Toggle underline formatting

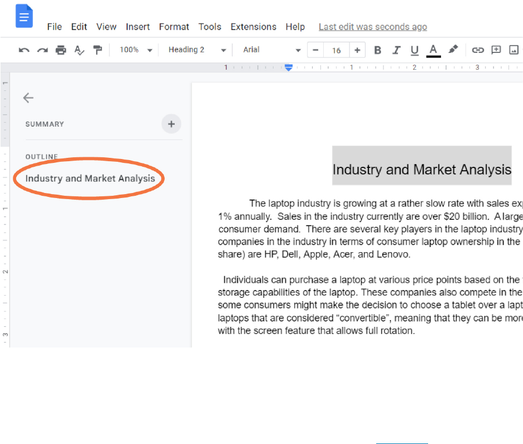(x=415, y=50)
